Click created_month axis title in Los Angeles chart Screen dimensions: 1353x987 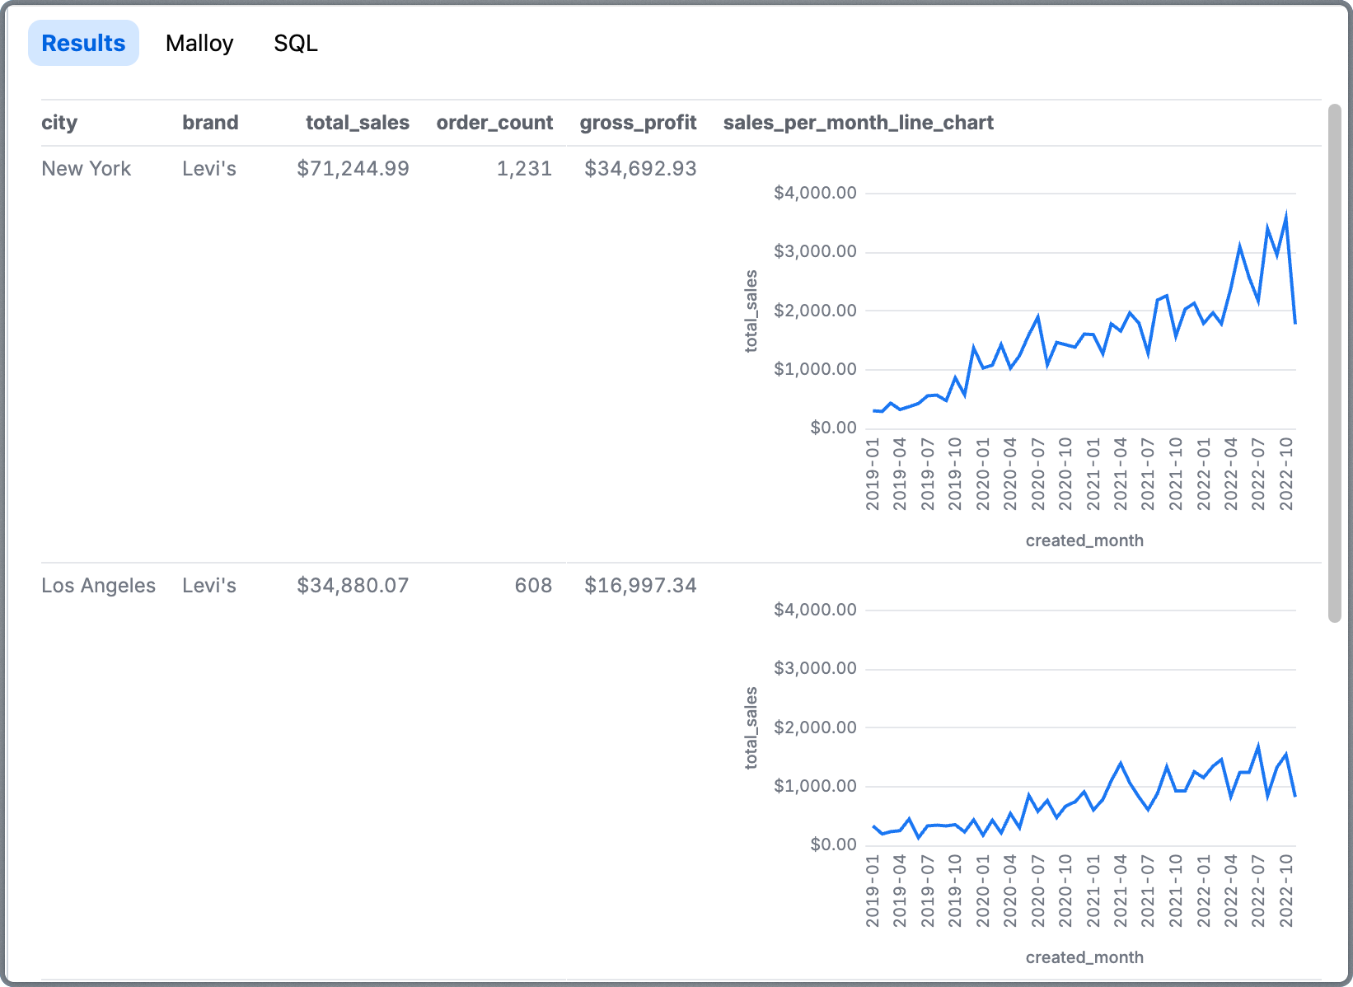[1084, 957]
